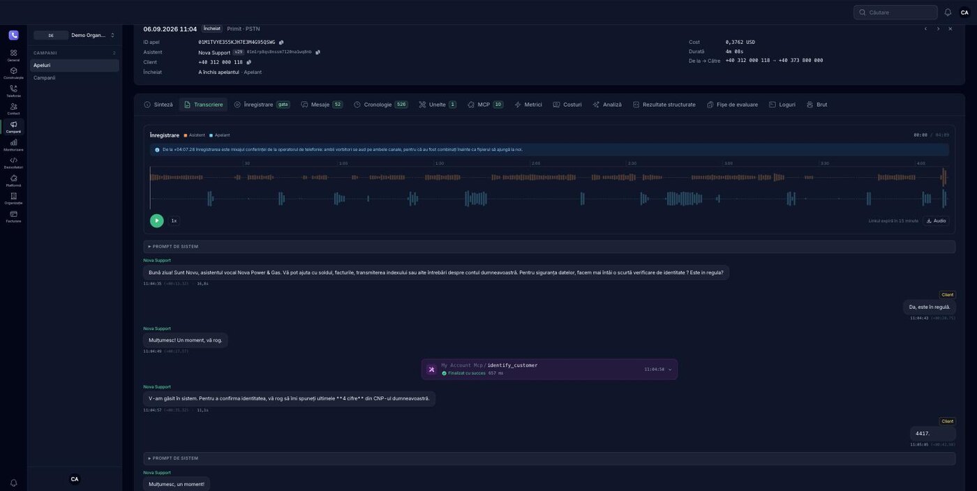977x491 pixels.
Task: Select the Campanii megaphone sidebar icon
Action: (13, 126)
